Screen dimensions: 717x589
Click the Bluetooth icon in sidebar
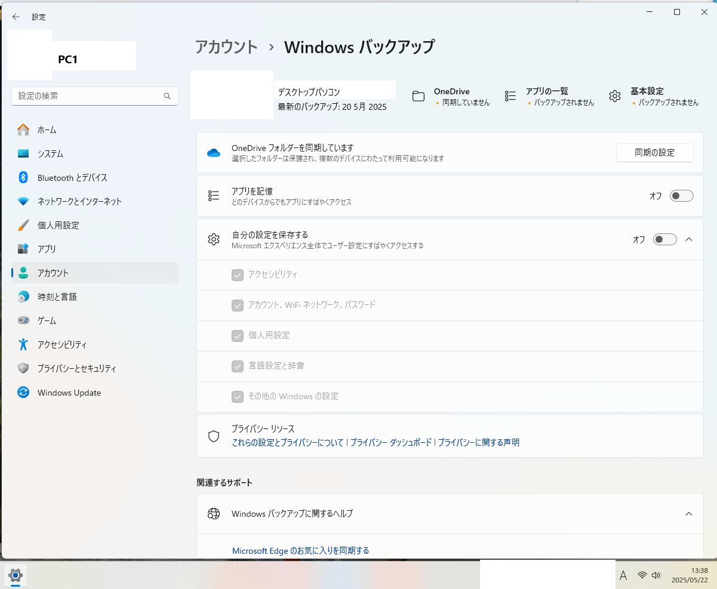23,177
